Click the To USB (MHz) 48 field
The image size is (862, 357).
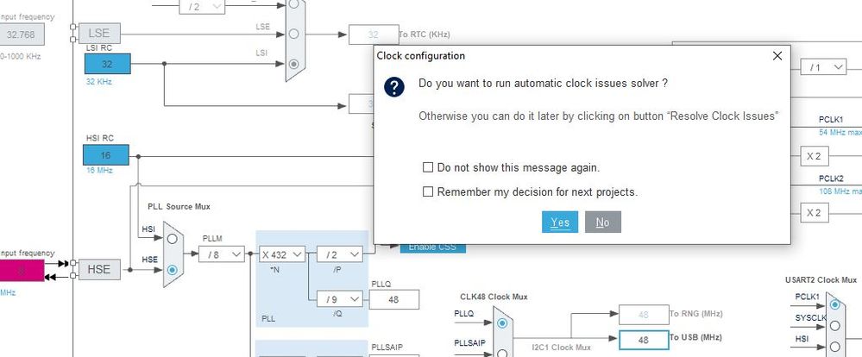coord(644,340)
